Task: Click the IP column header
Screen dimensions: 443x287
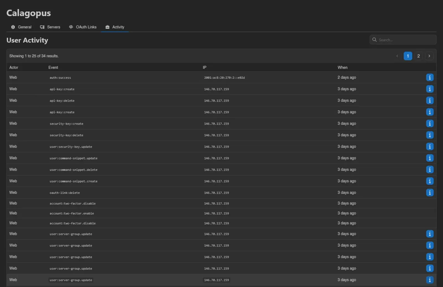Action: pyautogui.click(x=205, y=68)
